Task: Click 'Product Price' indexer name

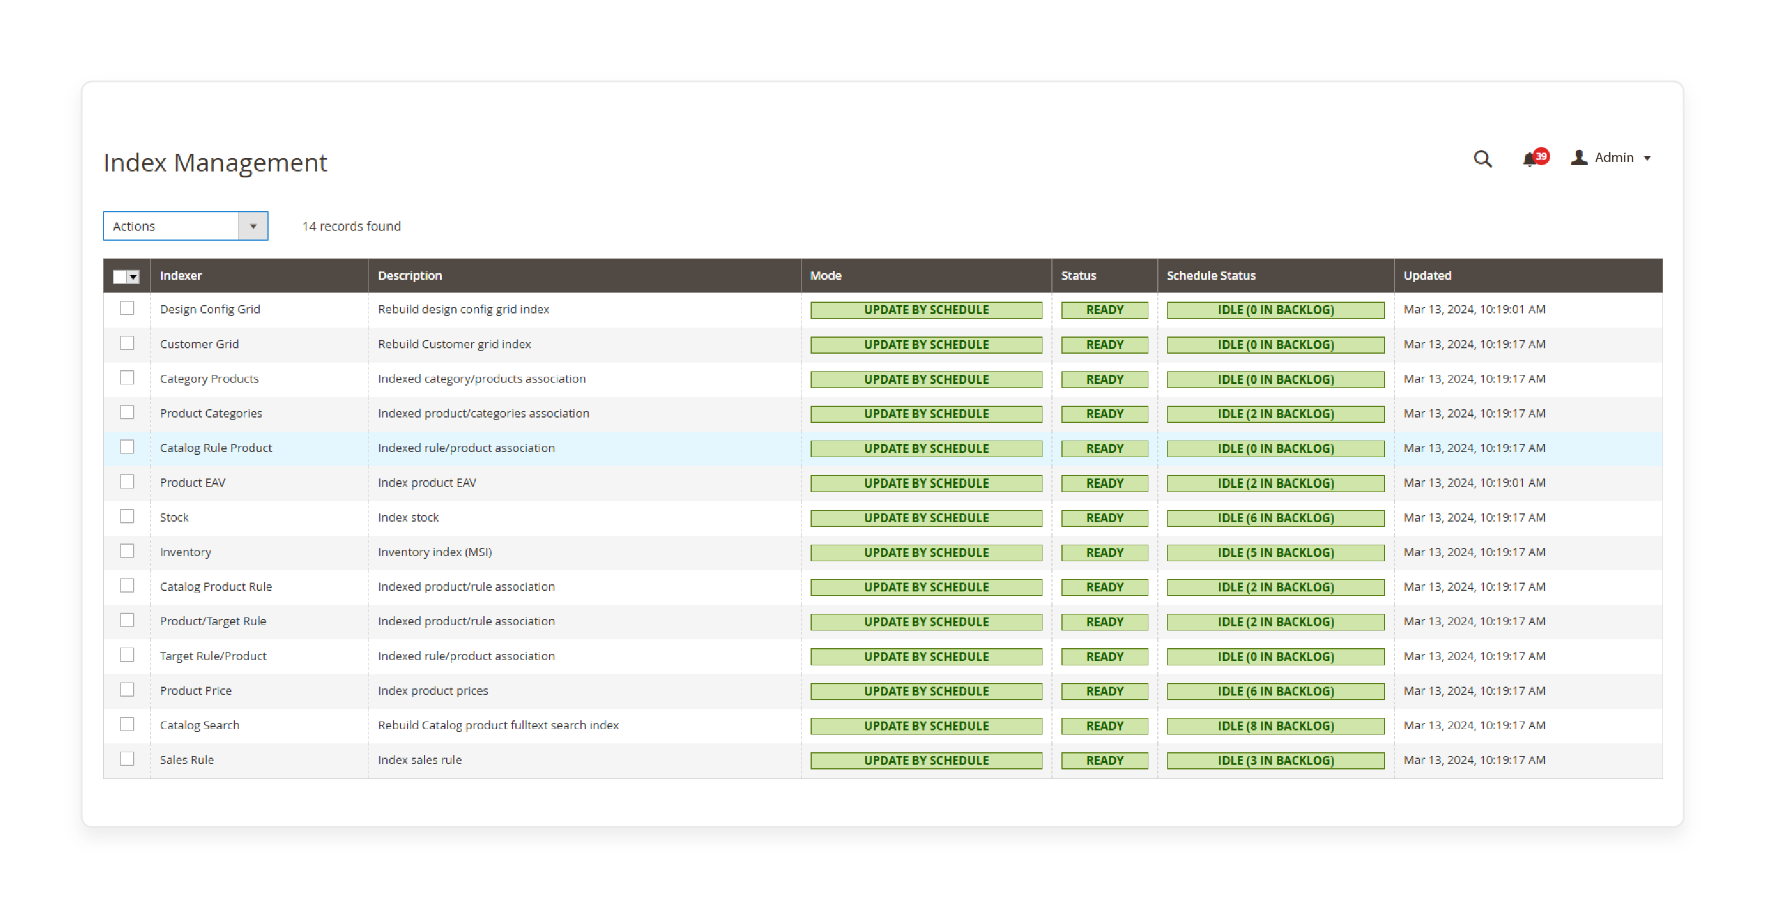Action: [196, 691]
